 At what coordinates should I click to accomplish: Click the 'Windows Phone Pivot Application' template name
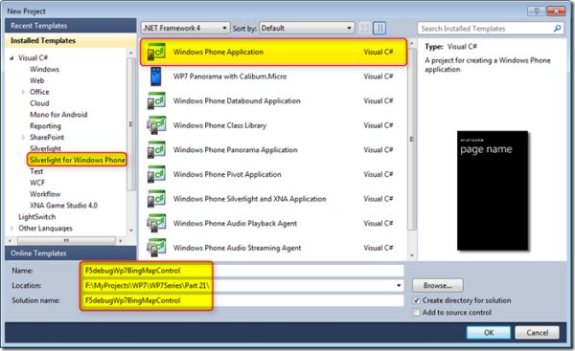click(x=227, y=175)
